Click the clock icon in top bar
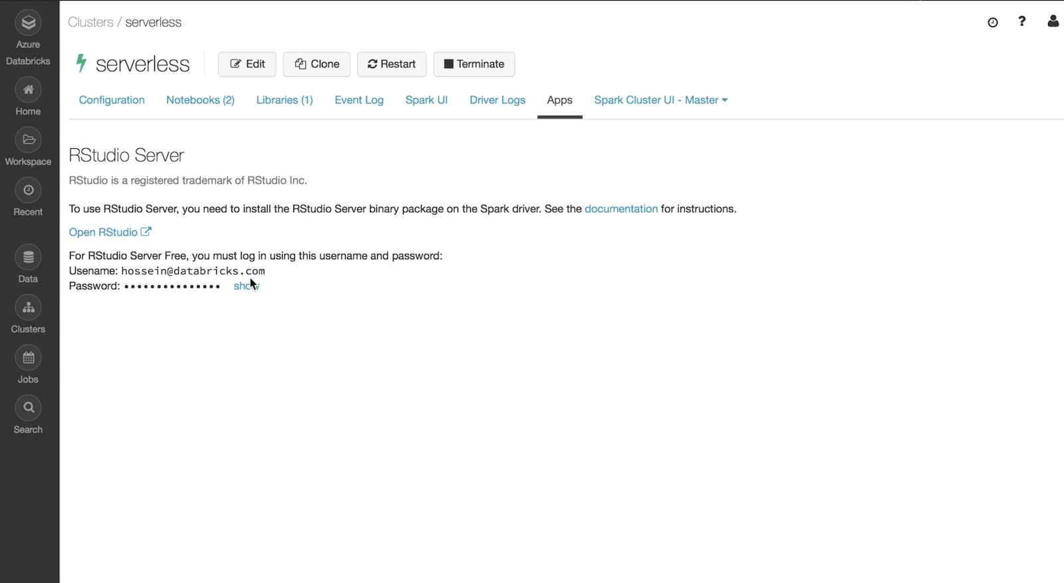This screenshot has width=1064, height=583. (992, 23)
